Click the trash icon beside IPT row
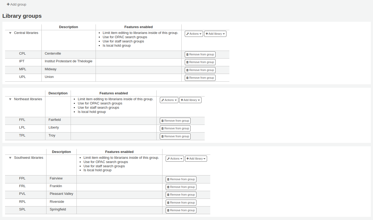This screenshot has height=220, width=373. tap(187, 62)
